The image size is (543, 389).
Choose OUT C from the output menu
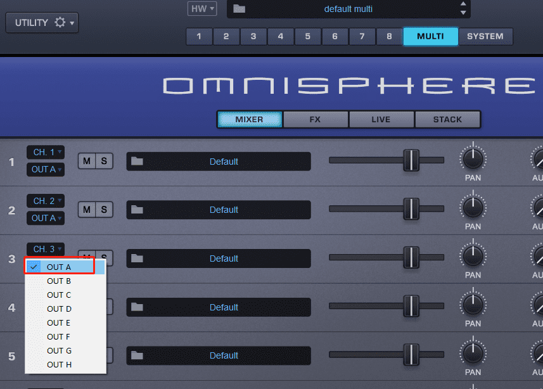[59, 295]
